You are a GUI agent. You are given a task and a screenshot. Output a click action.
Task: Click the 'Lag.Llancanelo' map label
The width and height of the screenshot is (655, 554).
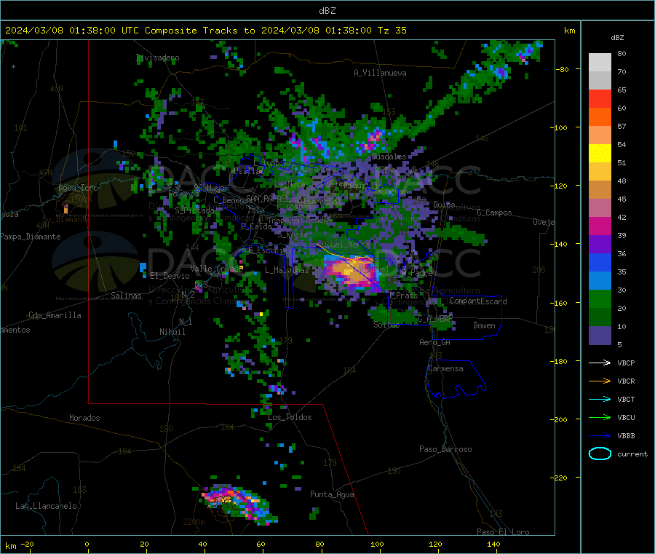(x=46, y=506)
